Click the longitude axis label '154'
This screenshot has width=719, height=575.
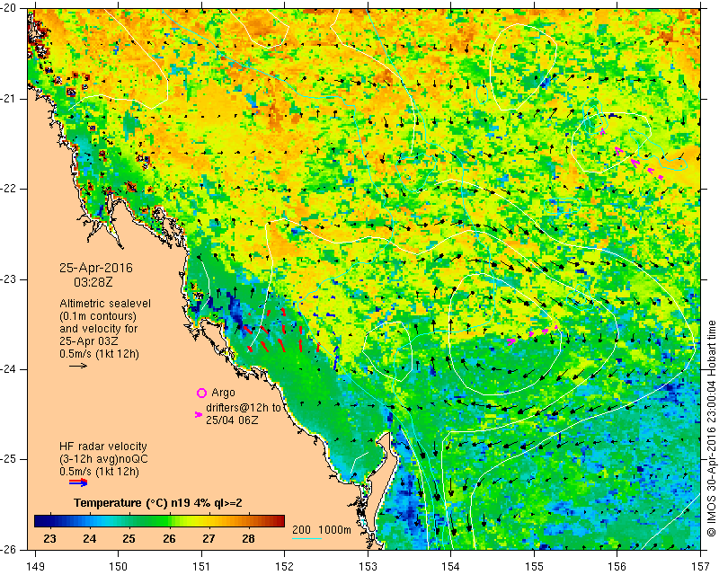click(451, 567)
